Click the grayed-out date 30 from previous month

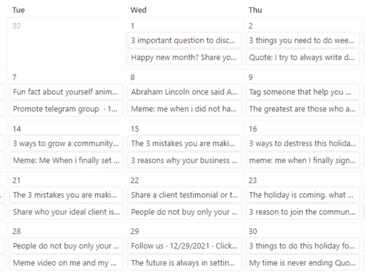pos(16,26)
